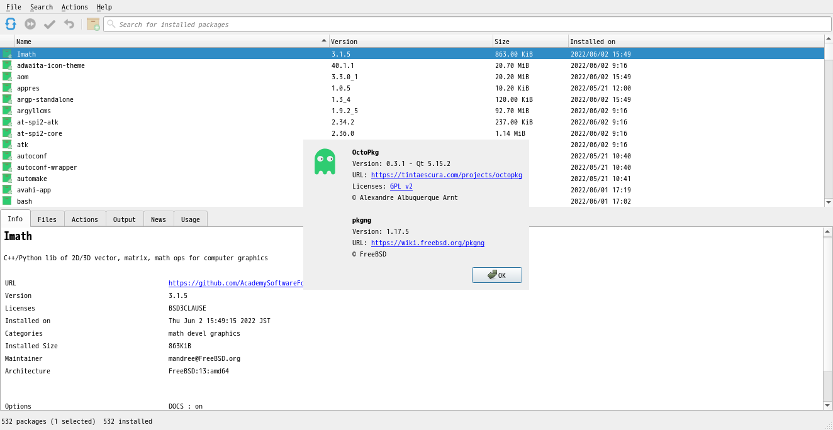Click the '532 packages (1 selected)' status text
The width and height of the screenshot is (833, 430).
[x=48, y=421]
